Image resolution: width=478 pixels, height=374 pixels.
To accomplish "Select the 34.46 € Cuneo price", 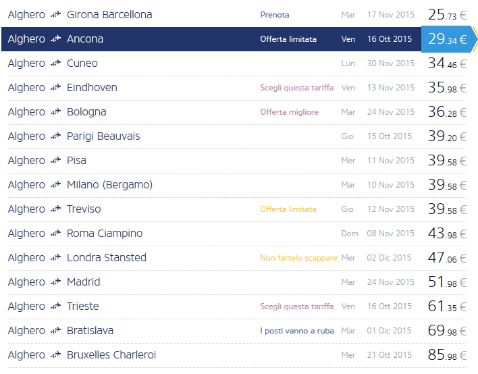I will click(x=447, y=63).
